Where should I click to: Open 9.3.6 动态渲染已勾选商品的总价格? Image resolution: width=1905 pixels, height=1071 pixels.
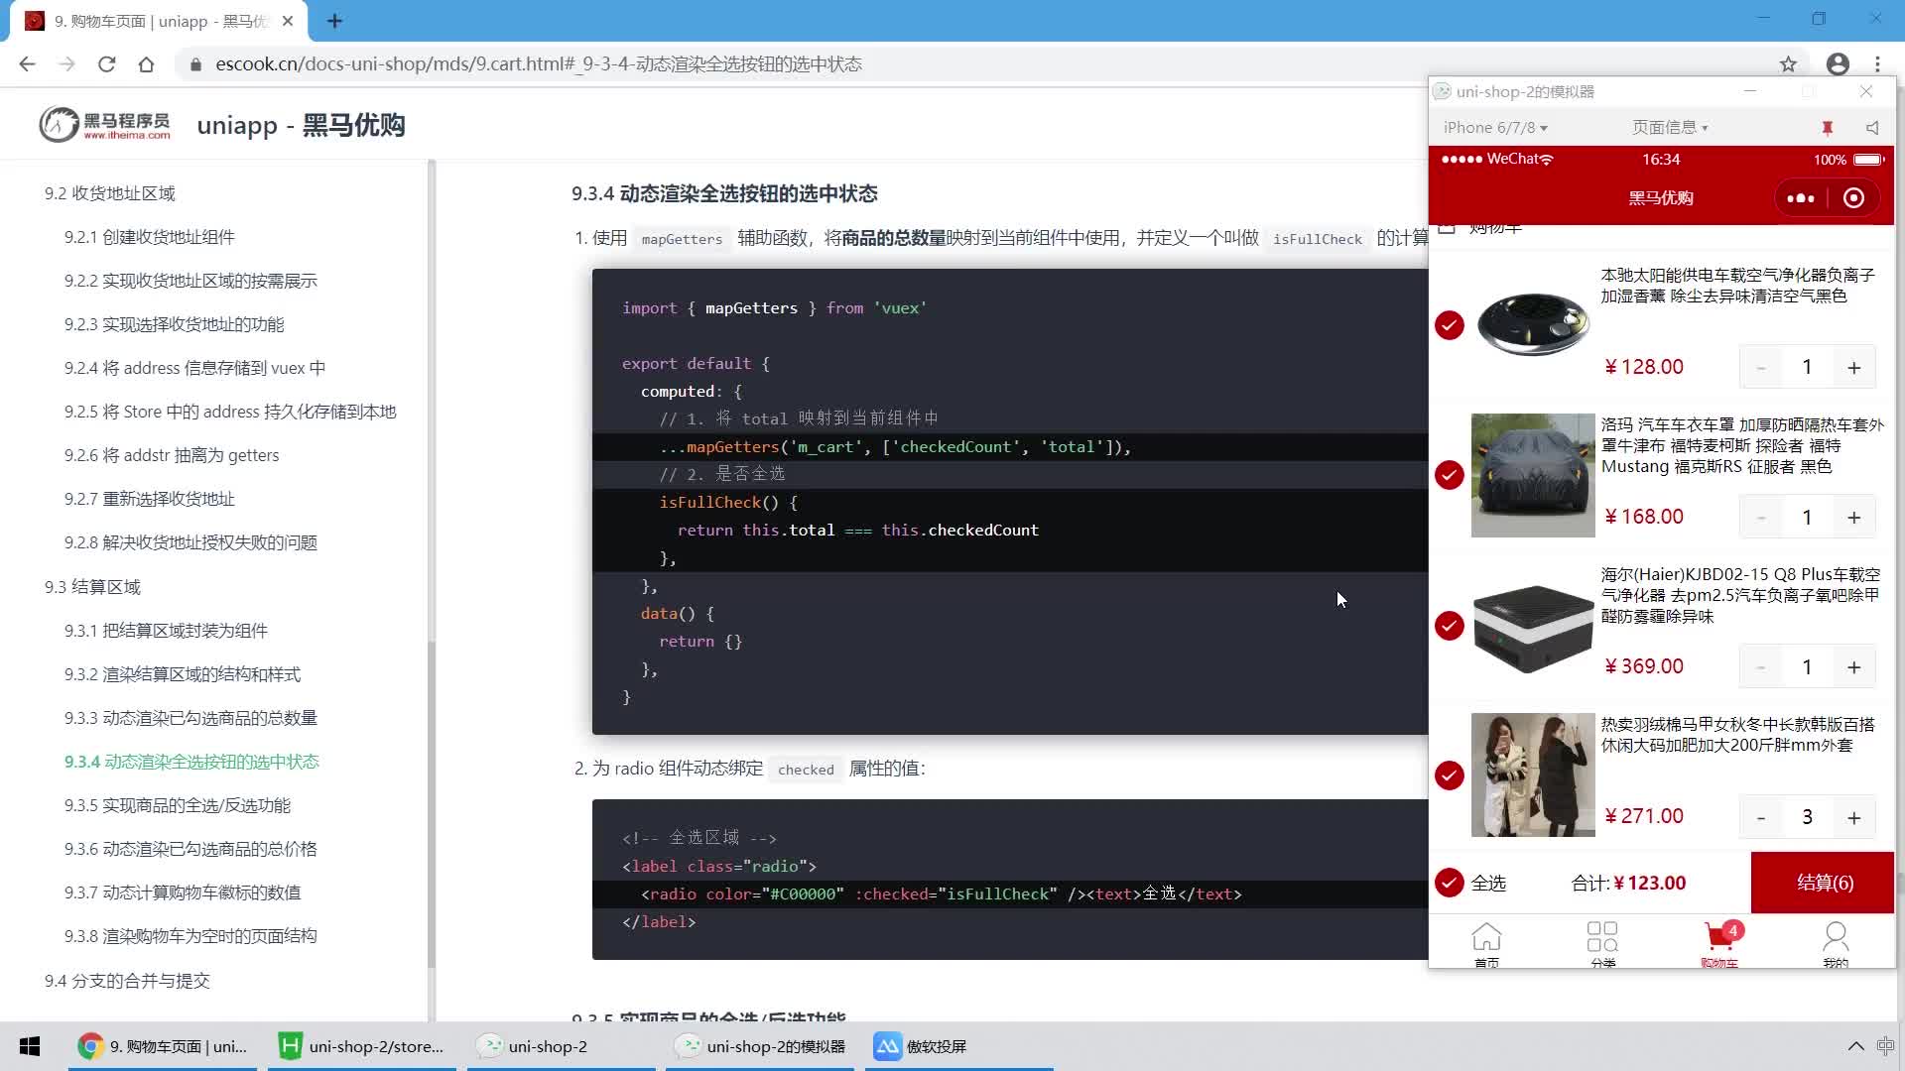(190, 849)
